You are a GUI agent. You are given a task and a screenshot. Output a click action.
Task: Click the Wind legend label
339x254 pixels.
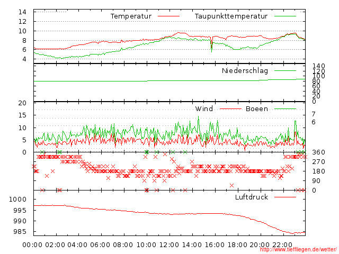click(x=204, y=108)
